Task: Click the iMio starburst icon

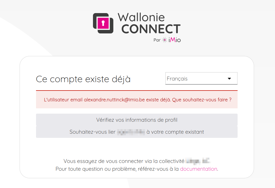Action: click(165, 40)
